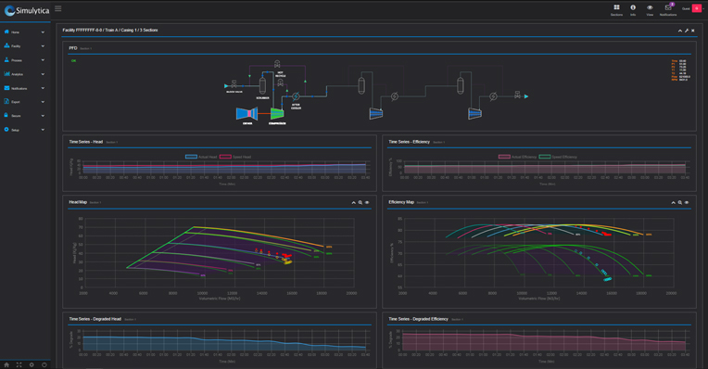The image size is (708, 369).
Task: Select Process in the sidebar menu
Action: pos(17,60)
